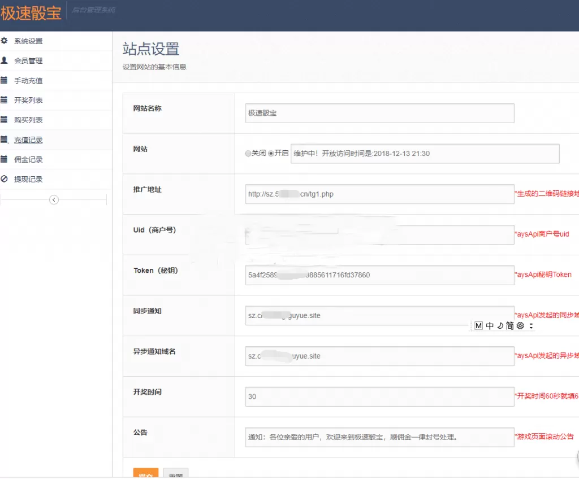Click the calendar icon beside 开奖列表
The height and width of the screenshot is (479, 579).
(4, 100)
